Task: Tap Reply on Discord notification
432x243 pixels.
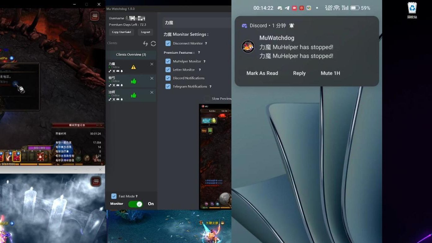Action: tap(299, 73)
